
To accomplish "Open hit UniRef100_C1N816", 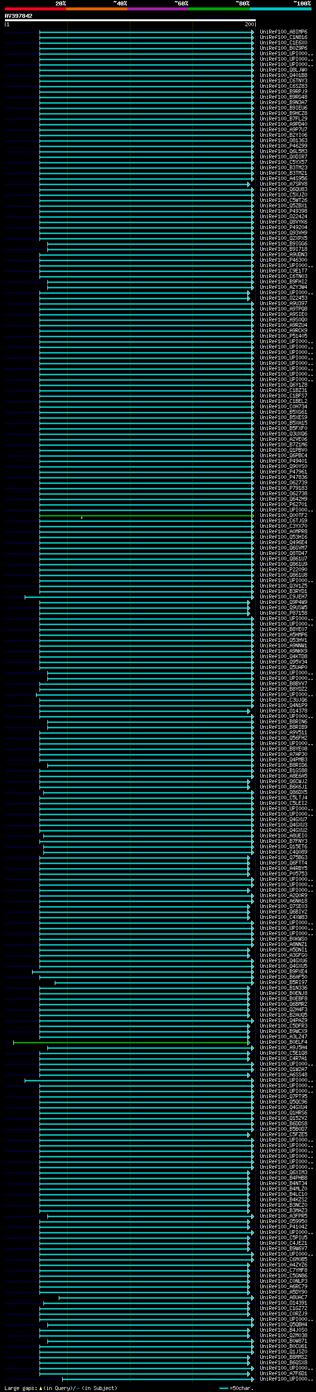I will (283, 38).
